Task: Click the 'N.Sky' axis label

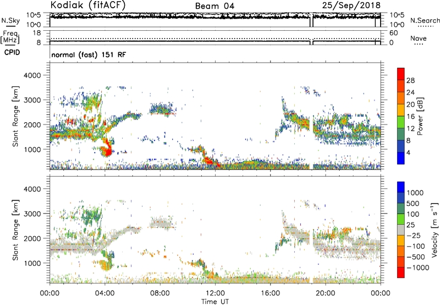Action: pyautogui.click(x=10, y=20)
